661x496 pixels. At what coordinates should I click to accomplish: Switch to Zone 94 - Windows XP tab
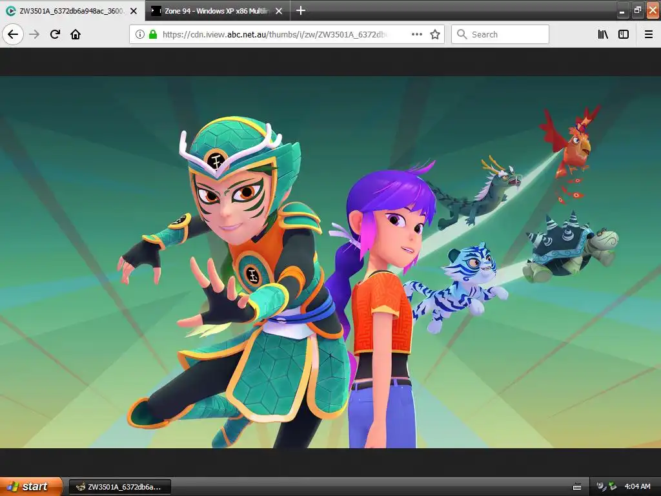tap(217, 10)
